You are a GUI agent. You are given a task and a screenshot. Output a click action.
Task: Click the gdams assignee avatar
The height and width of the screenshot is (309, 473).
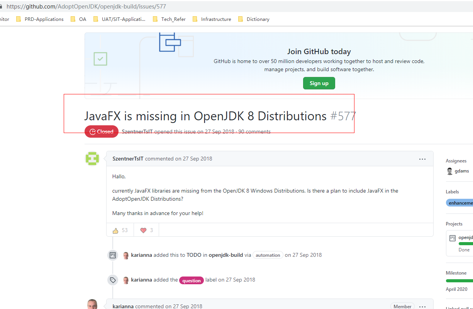(449, 171)
